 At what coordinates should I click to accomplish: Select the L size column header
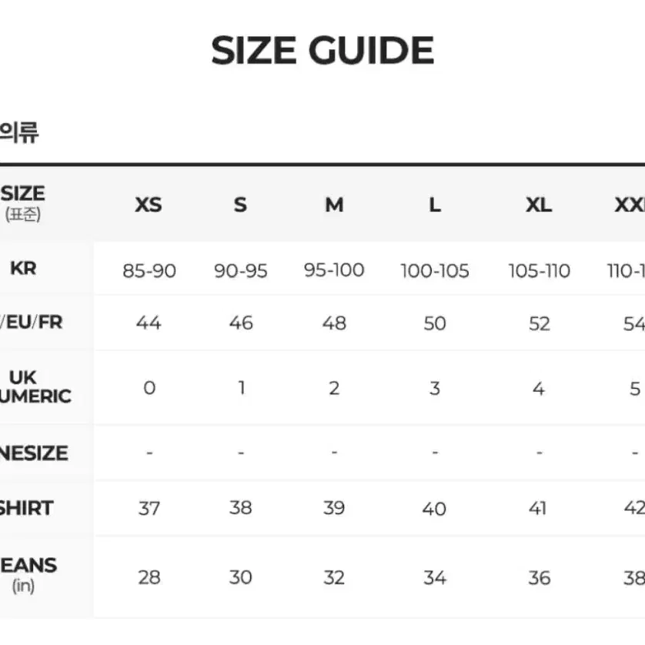click(x=435, y=205)
